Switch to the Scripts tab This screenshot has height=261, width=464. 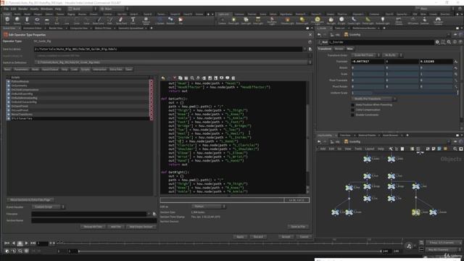point(86,70)
